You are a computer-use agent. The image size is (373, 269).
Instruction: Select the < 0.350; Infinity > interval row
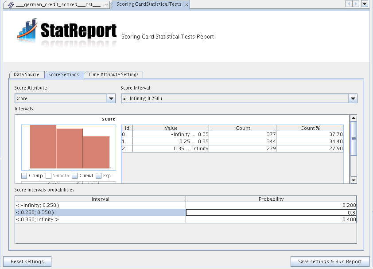101,220
